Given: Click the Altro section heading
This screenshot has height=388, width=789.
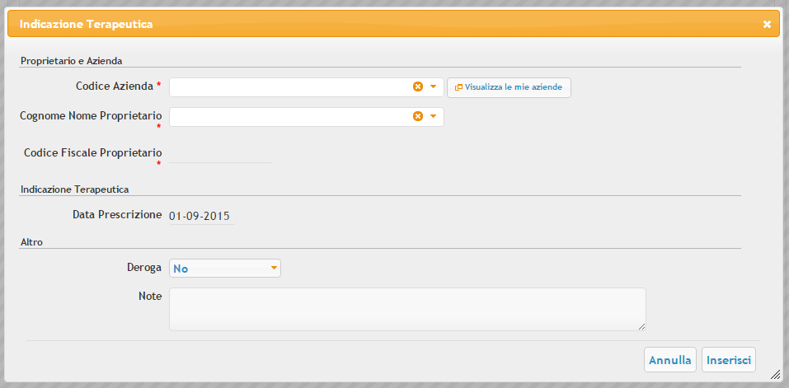Looking at the screenshot, I should [31, 242].
